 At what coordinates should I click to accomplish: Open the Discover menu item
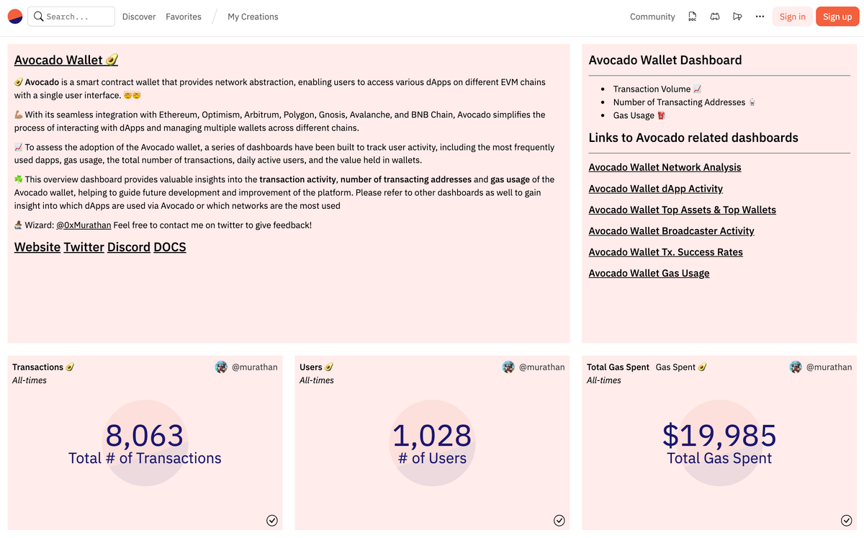tap(139, 17)
